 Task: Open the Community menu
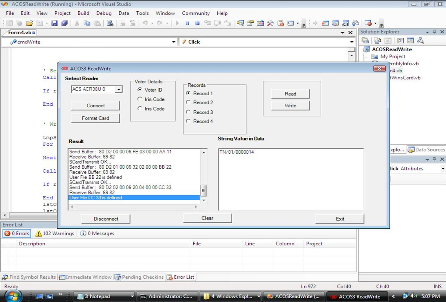click(196, 13)
